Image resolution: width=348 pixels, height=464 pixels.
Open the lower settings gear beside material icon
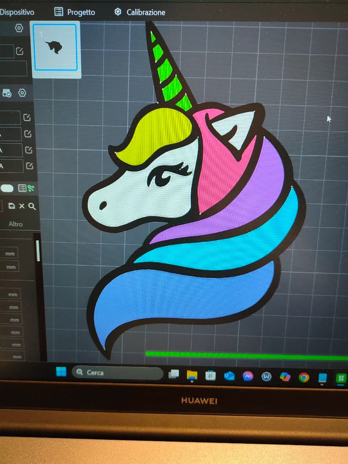(22, 93)
